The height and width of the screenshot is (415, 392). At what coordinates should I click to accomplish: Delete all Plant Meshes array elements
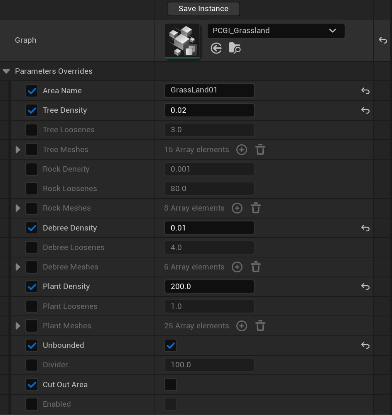(x=260, y=326)
